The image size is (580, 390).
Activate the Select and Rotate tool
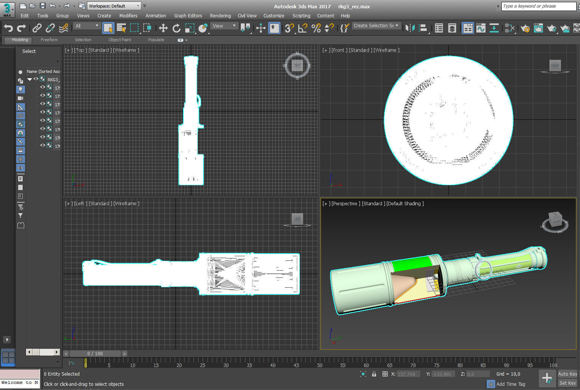[176, 28]
